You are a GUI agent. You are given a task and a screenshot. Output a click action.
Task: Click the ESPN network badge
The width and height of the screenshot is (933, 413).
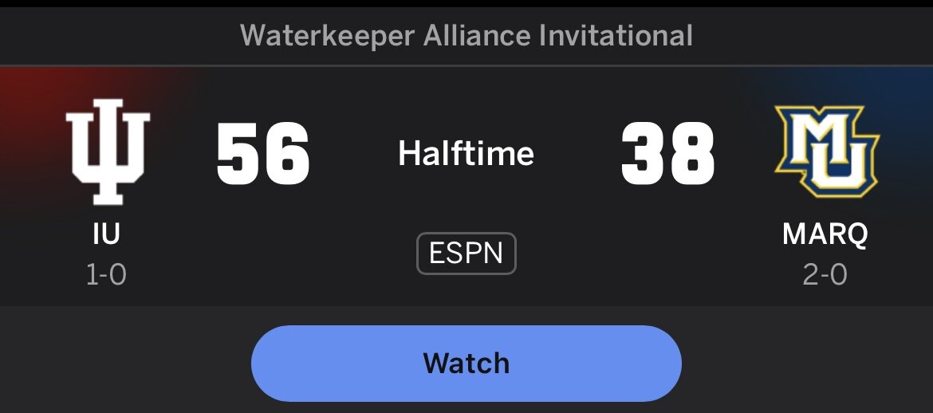467,254
